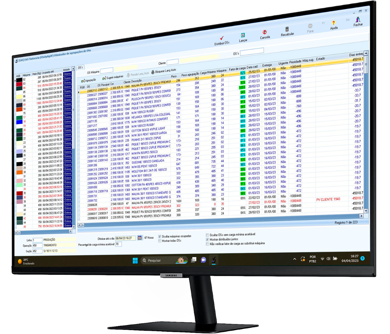Image resolution: width=390 pixels, height=334 pixels.
Task: Click the Agrupação button icon
Action: point(83,81)
